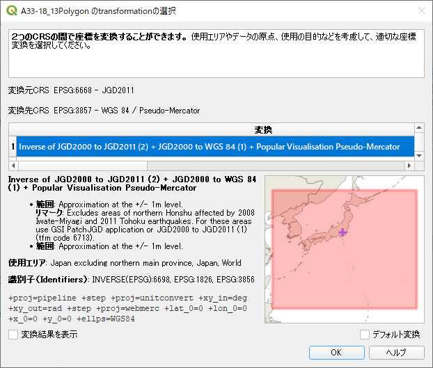The height and width of the screenshot is (368, 433).
Task: Enable the デフォルト変換 checkbox
Action: (365, 335)
